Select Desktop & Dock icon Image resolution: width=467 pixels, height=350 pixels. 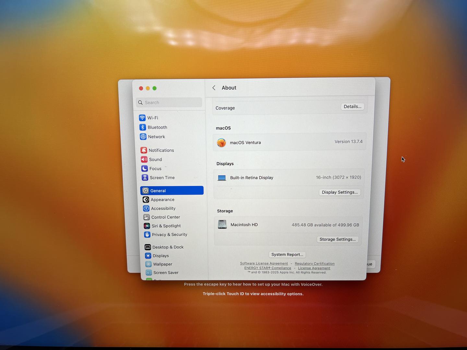pos(148,247)
